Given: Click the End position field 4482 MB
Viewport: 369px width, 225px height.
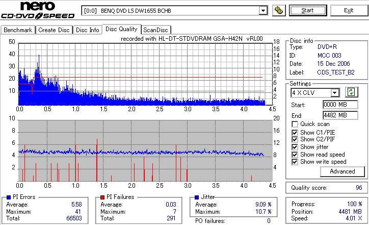Looking at the screenshot, I should (x=340, y=115).
